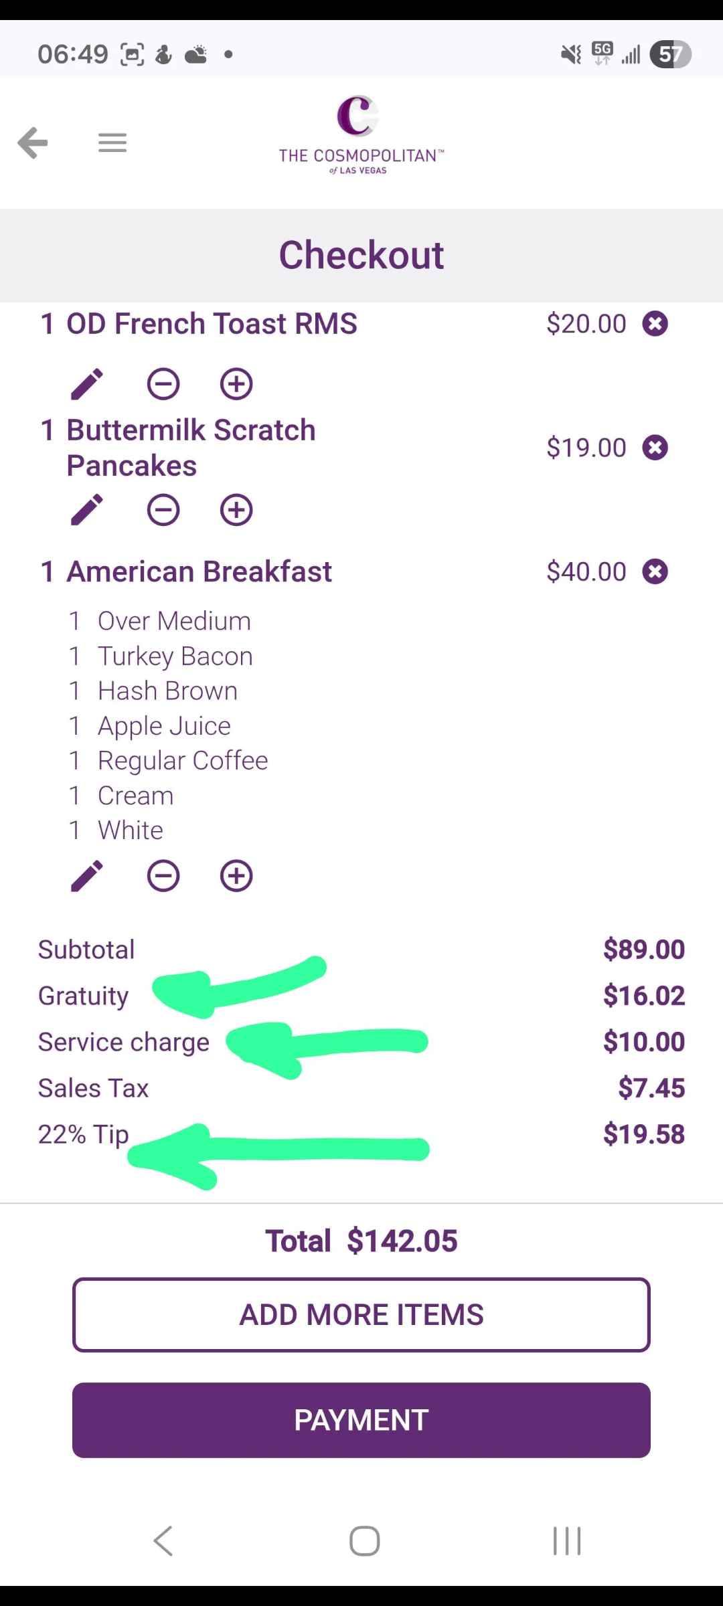This screenshot has width=723, height=1606.
Task: Remove American Breakfast from order
Action: pyautogui.click(x=655, y=571)
